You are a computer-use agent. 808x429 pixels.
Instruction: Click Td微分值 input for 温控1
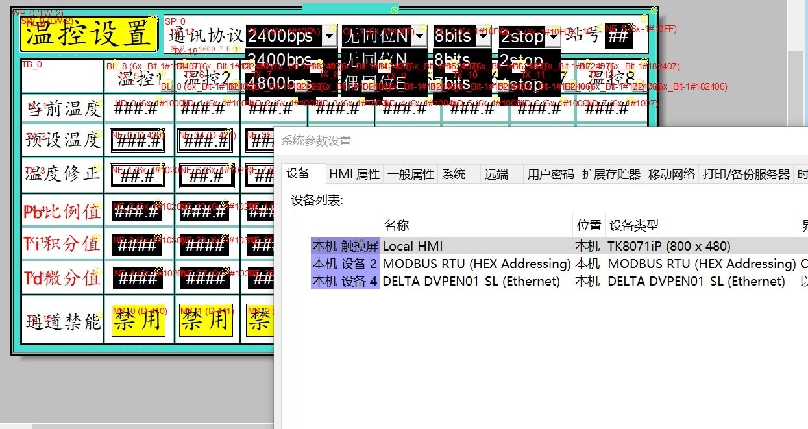[x=137, y=278]
